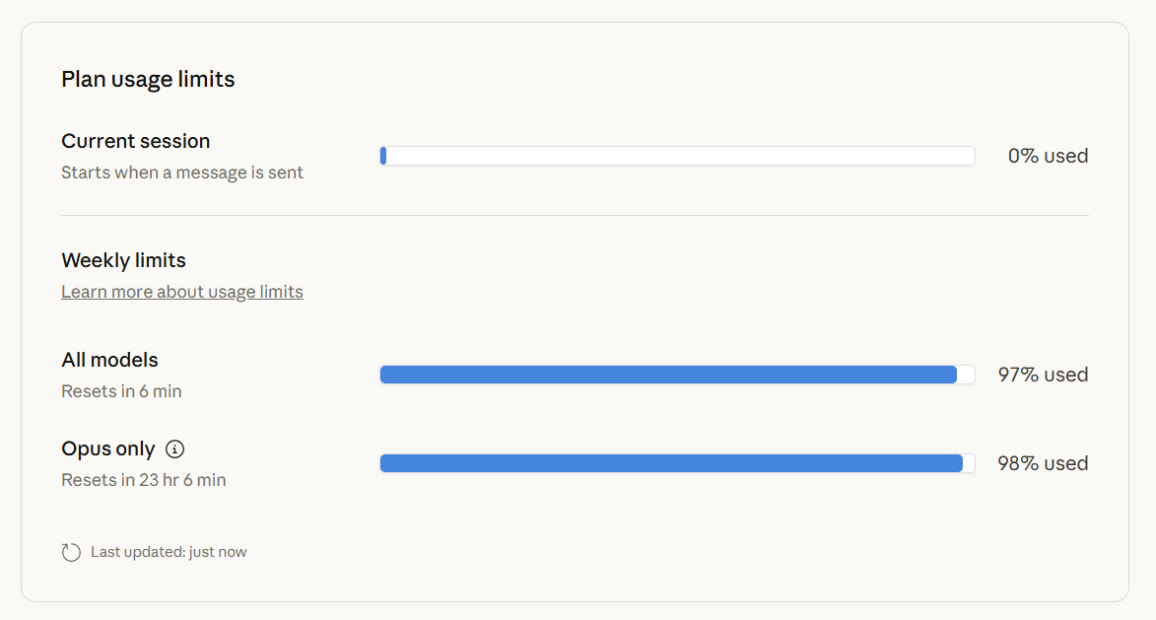The image size is (1156, 620).
Task: Click the Current session usage progress bar
Action: click(x=677, y=156)
